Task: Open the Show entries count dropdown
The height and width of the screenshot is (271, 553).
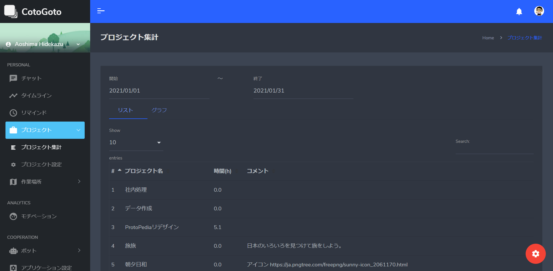Action: pyautogui.click(x=136, y=143)
